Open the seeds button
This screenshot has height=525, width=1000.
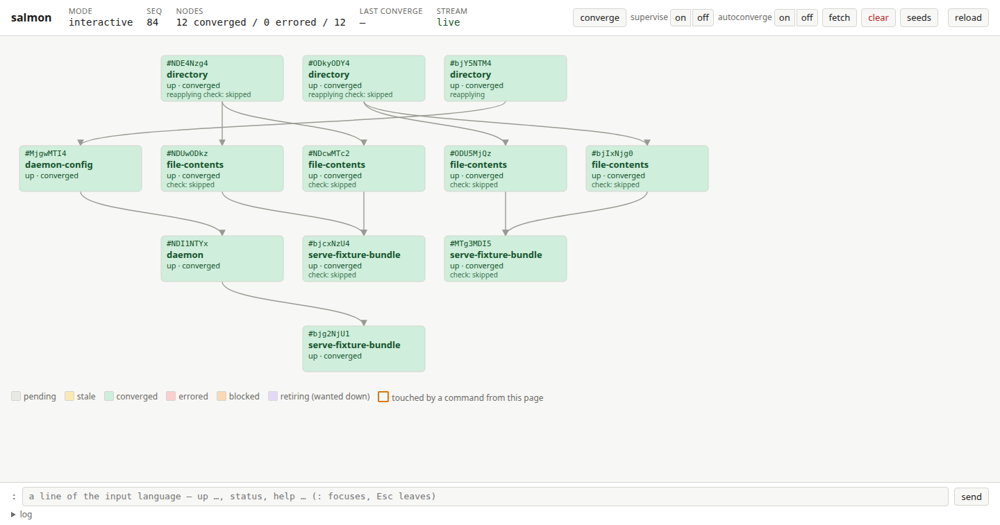pyautogui.click(x=919, y=17)
